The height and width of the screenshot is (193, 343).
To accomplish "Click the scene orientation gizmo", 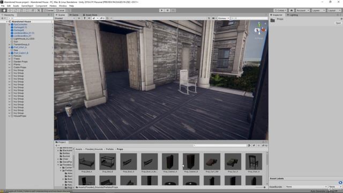I will coord(260,30).
